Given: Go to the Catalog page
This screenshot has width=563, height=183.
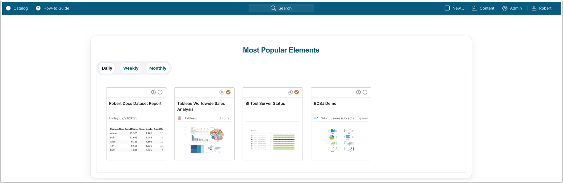Looking at the screenshot, I should 17,8.
